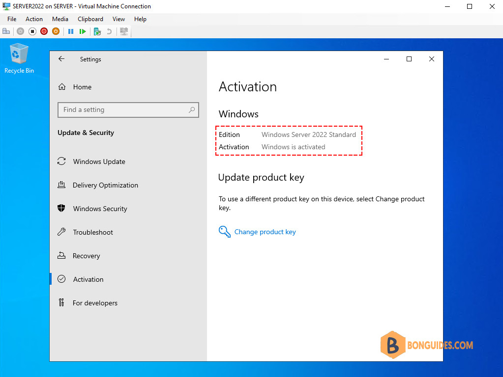Click the Enhanced Session toolbar icon

(124, 31)
